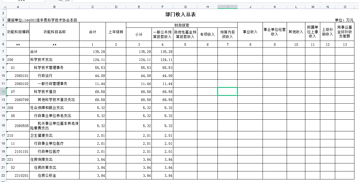Select column I header
Viewport: 359px width, 182px height.
(227, 7)
